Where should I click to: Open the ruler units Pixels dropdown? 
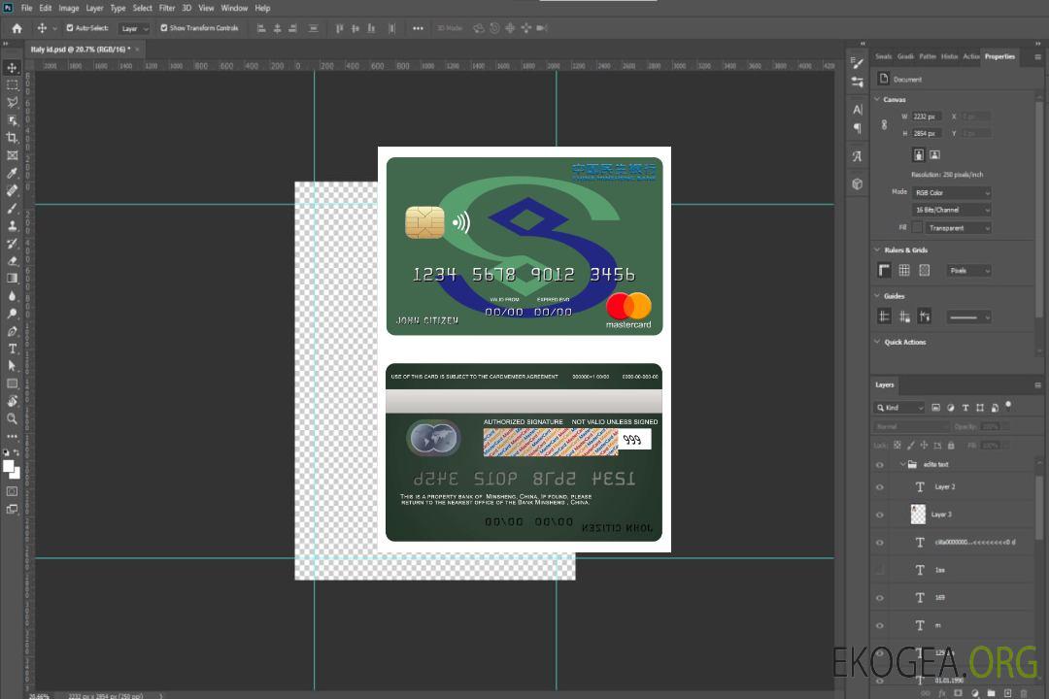pos(968,270)
